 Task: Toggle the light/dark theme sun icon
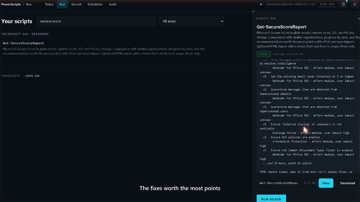(x=355, y=4)
